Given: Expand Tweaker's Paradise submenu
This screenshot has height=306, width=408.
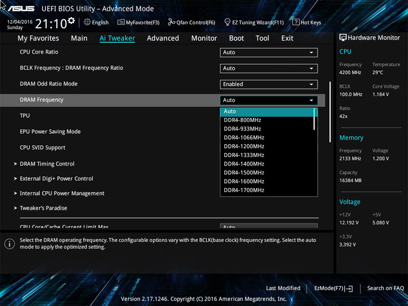Looking at the screenshot, I should (x=44, y=208).
